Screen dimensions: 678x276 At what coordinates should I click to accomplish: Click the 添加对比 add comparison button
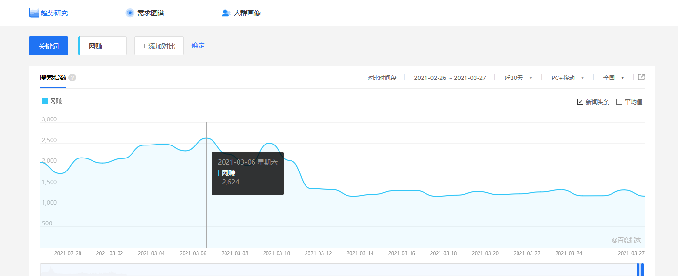point(159,46)
